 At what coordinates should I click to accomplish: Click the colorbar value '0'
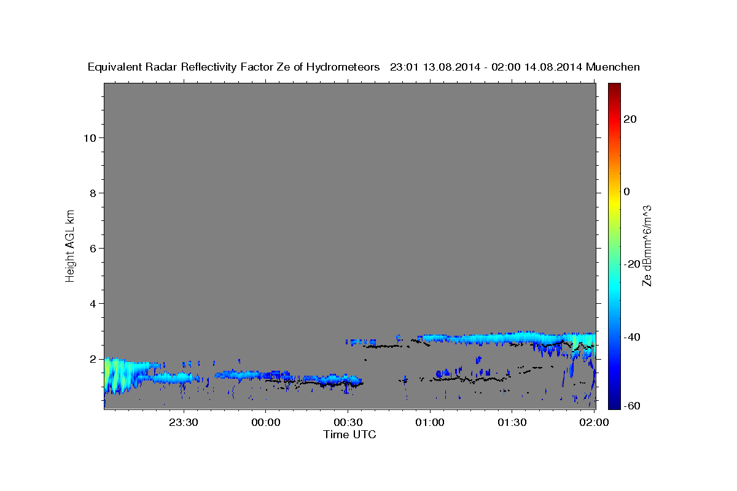pos(627,191)
